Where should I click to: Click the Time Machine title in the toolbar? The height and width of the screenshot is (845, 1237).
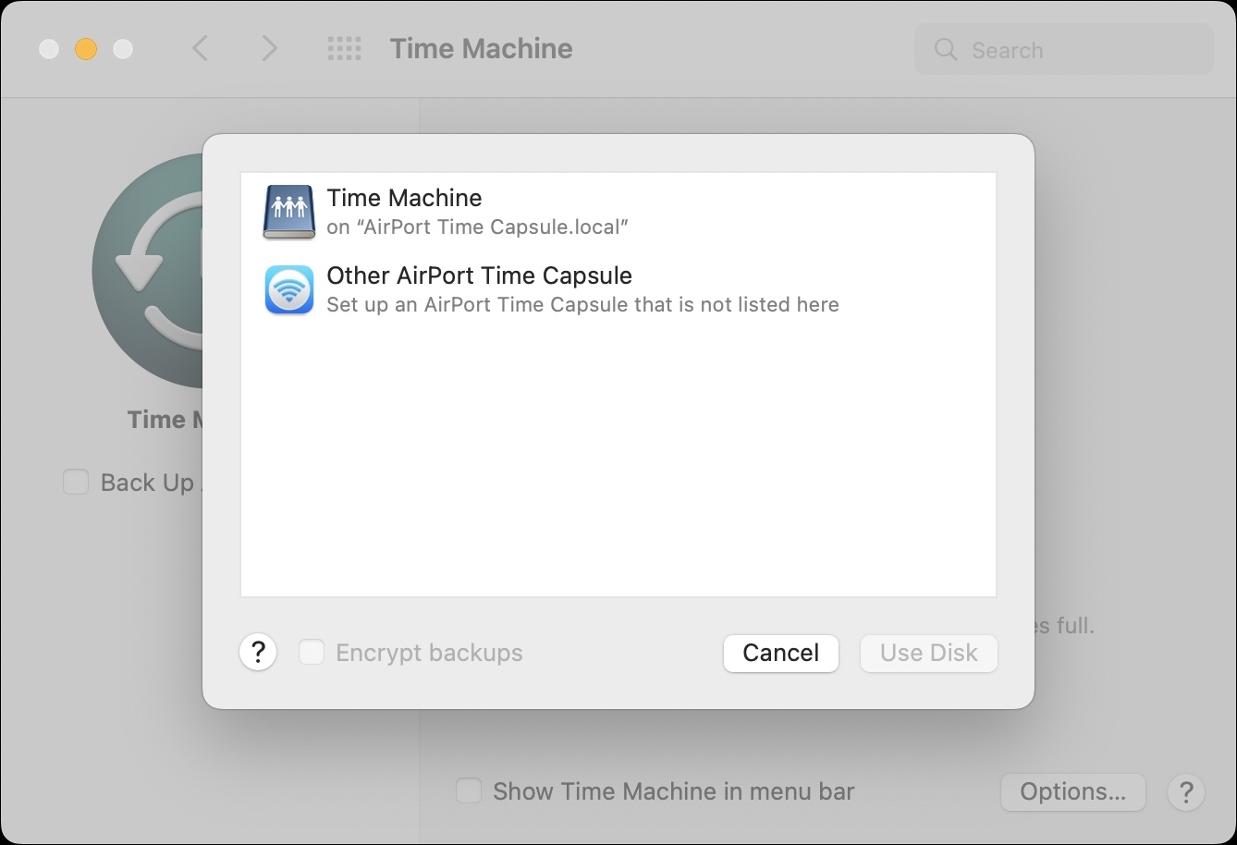tap(481, 48)
